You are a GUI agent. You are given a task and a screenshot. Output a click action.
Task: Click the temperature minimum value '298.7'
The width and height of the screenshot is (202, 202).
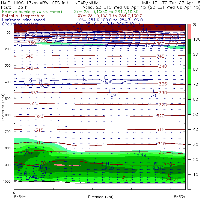click(126, 179)
